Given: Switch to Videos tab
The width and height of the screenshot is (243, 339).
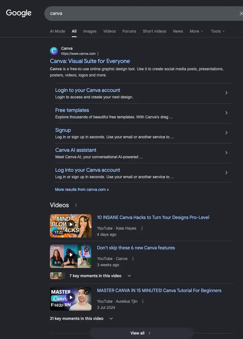Looking at the screenshot, I should 109,31.
